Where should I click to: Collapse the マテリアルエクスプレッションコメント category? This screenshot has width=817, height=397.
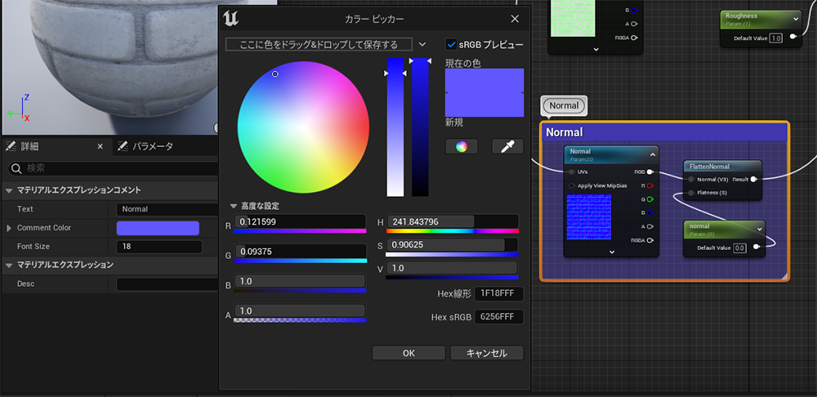tap(9, 190)
